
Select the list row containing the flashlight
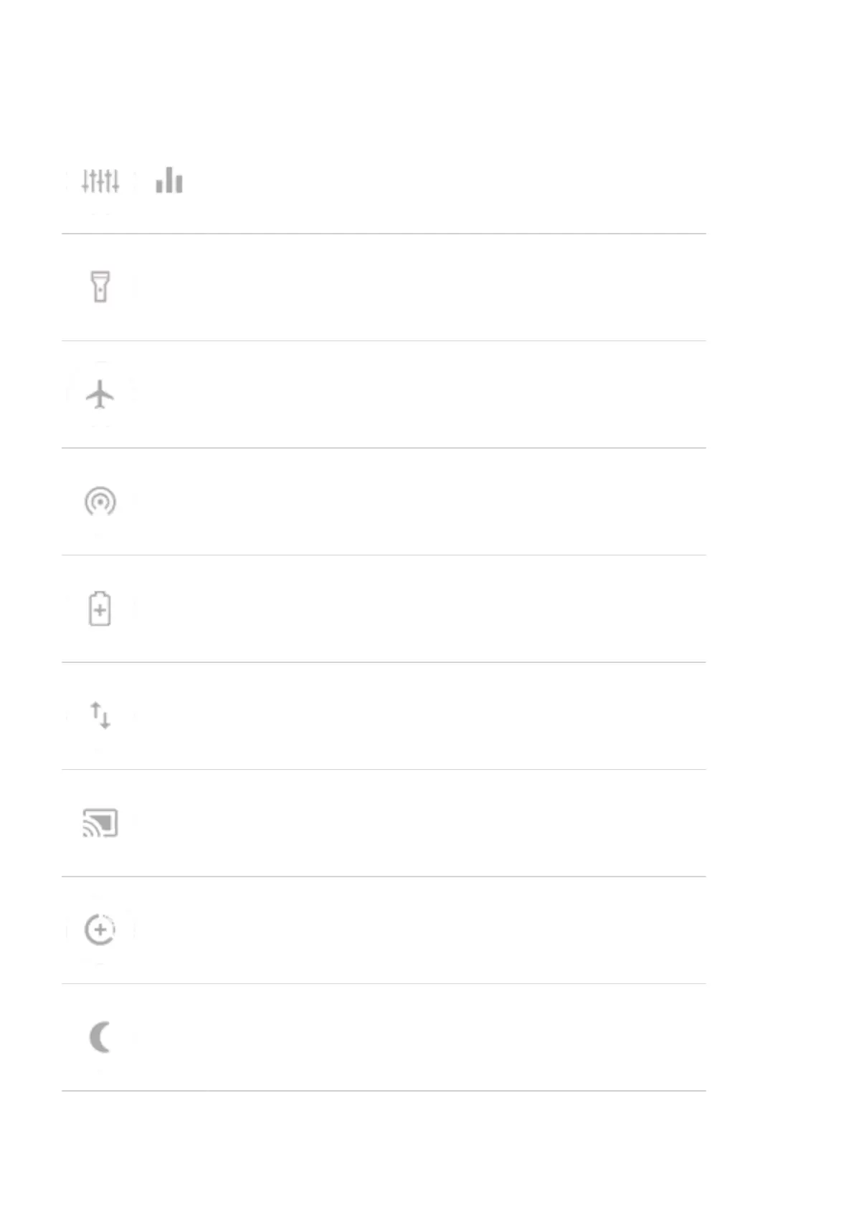point(384,287)
